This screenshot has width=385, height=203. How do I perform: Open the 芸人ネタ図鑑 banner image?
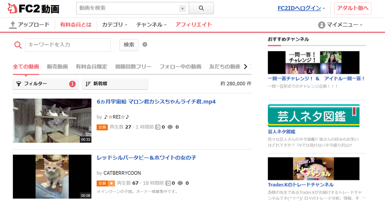click(x=314, y=116)
